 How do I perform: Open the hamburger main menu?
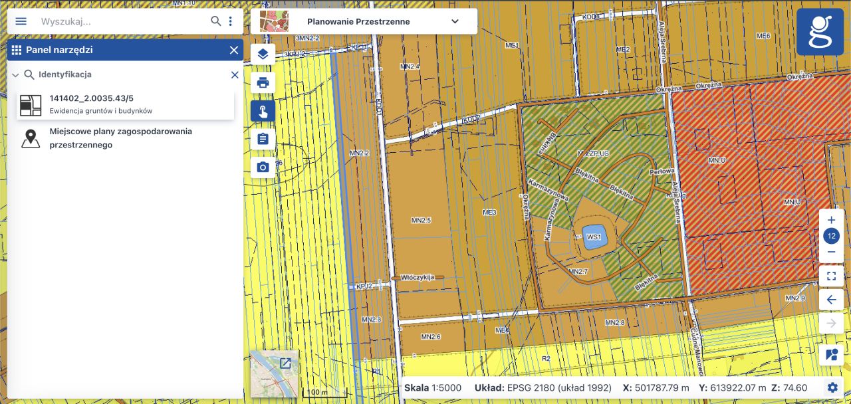coord(21,21)
